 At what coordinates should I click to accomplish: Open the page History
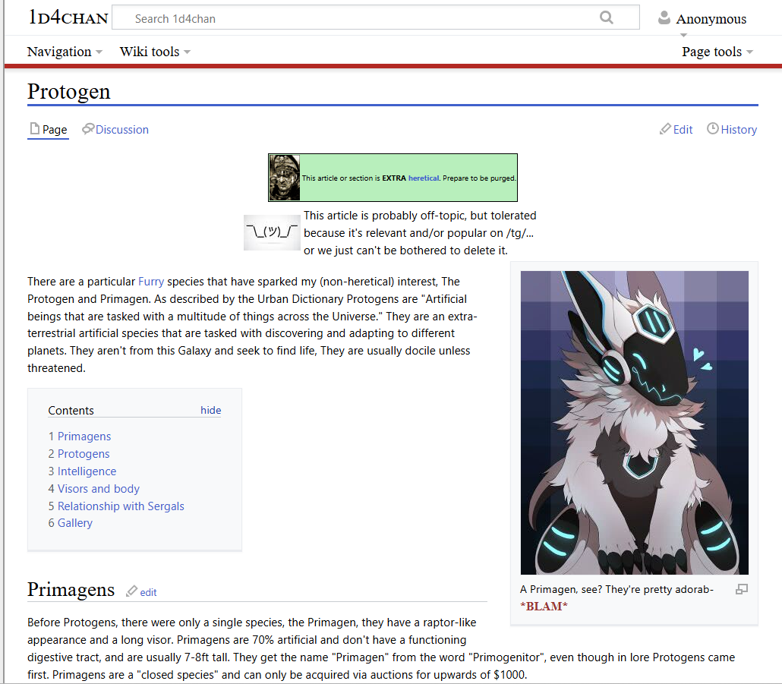[x=739, y=130]
